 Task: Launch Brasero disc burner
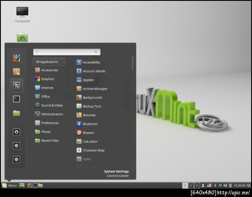(85, 133)
